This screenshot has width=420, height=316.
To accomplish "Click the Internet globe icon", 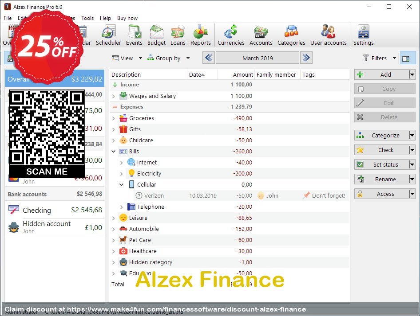I will (131, 162).
